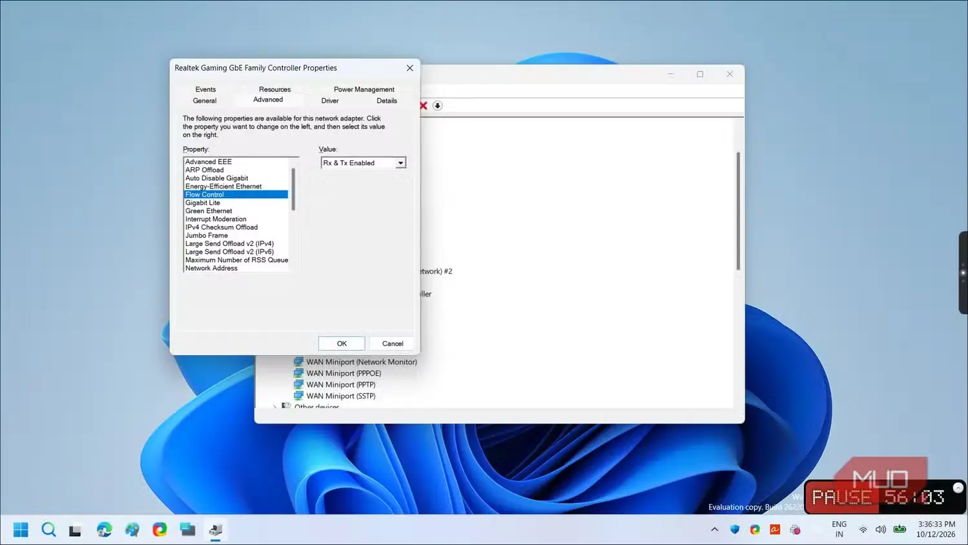Click the Property list scrollbar
This screenshot has height=545, width=968.
point(293,189)
